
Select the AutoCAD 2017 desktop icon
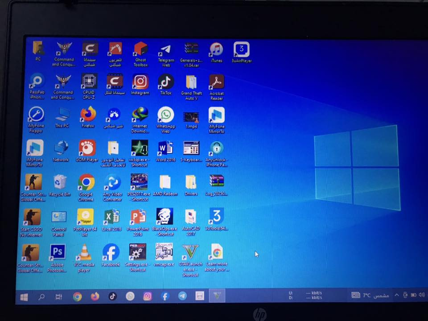coord(191,217)
